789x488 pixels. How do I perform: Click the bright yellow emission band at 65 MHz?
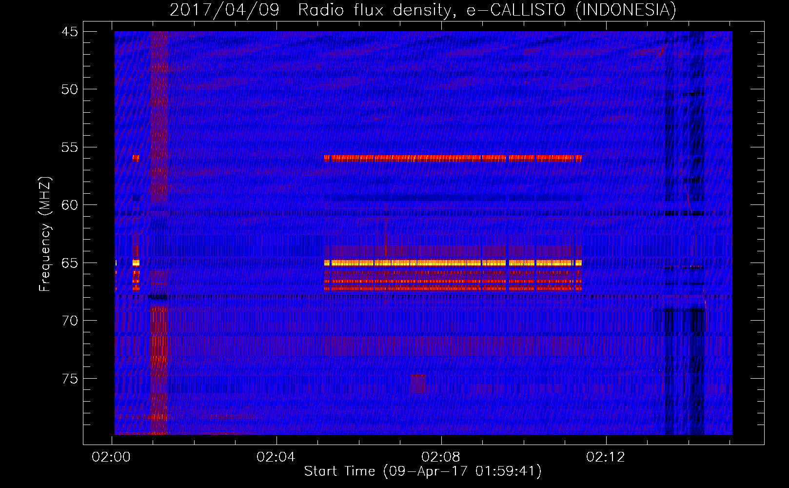coord(453,263)
